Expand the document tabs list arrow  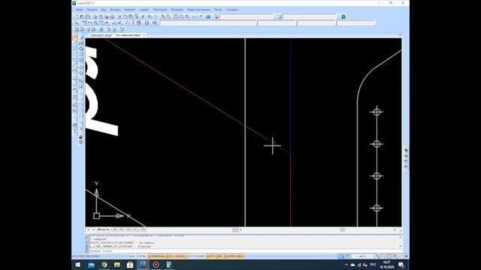pyautogui.click(x=400, y=35)
